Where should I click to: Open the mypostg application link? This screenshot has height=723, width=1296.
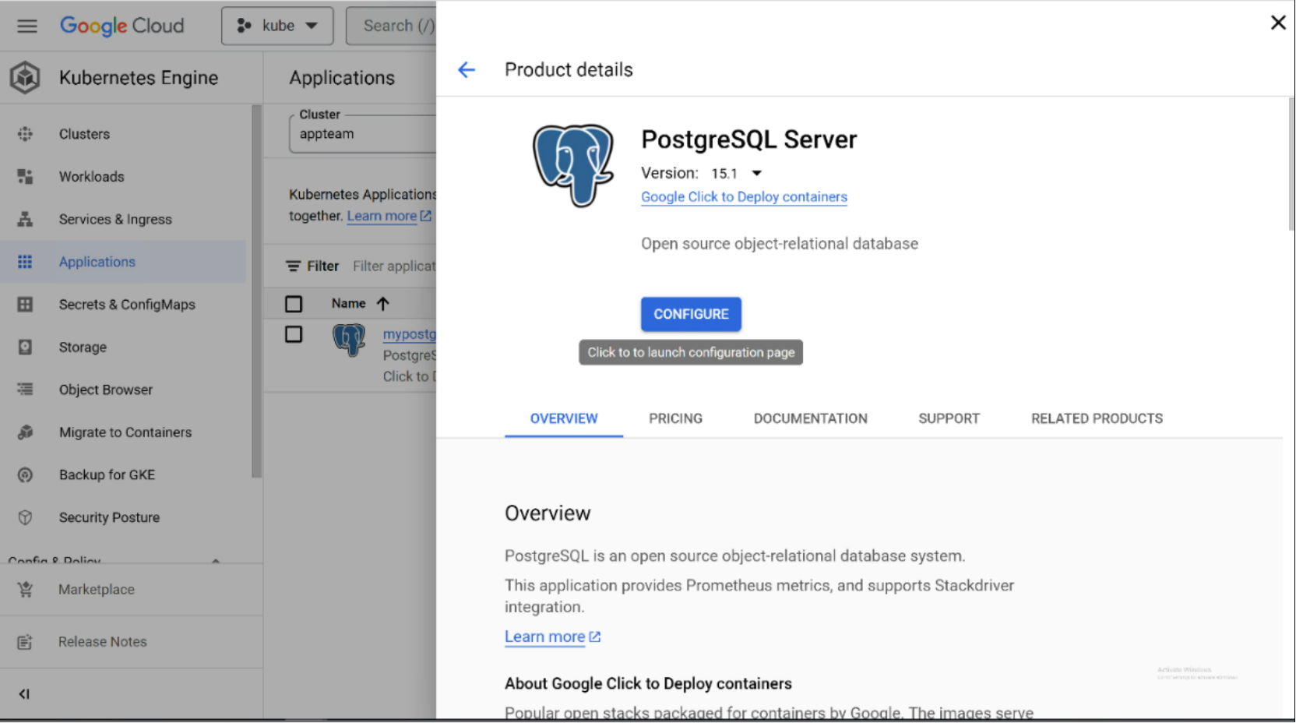pos(409,334)
